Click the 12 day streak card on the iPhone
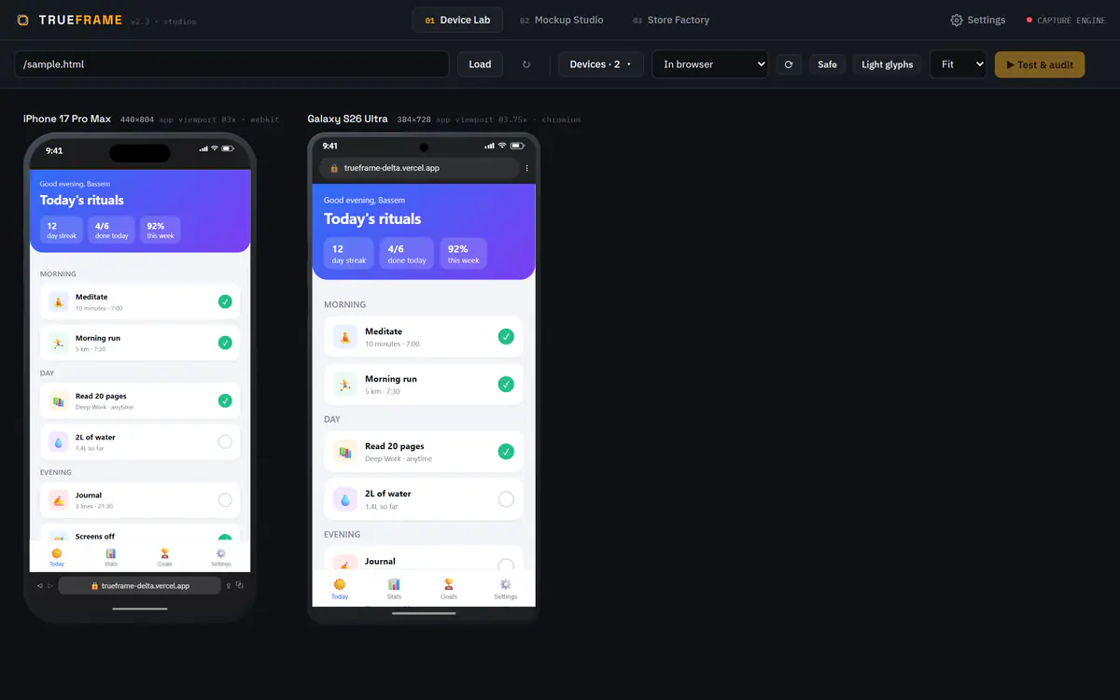Screen dimensions: 1120x700 [x=62, y=230]
